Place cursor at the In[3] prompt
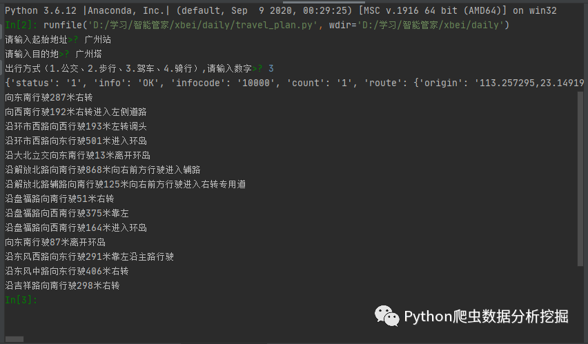 [x=21, y=300]
